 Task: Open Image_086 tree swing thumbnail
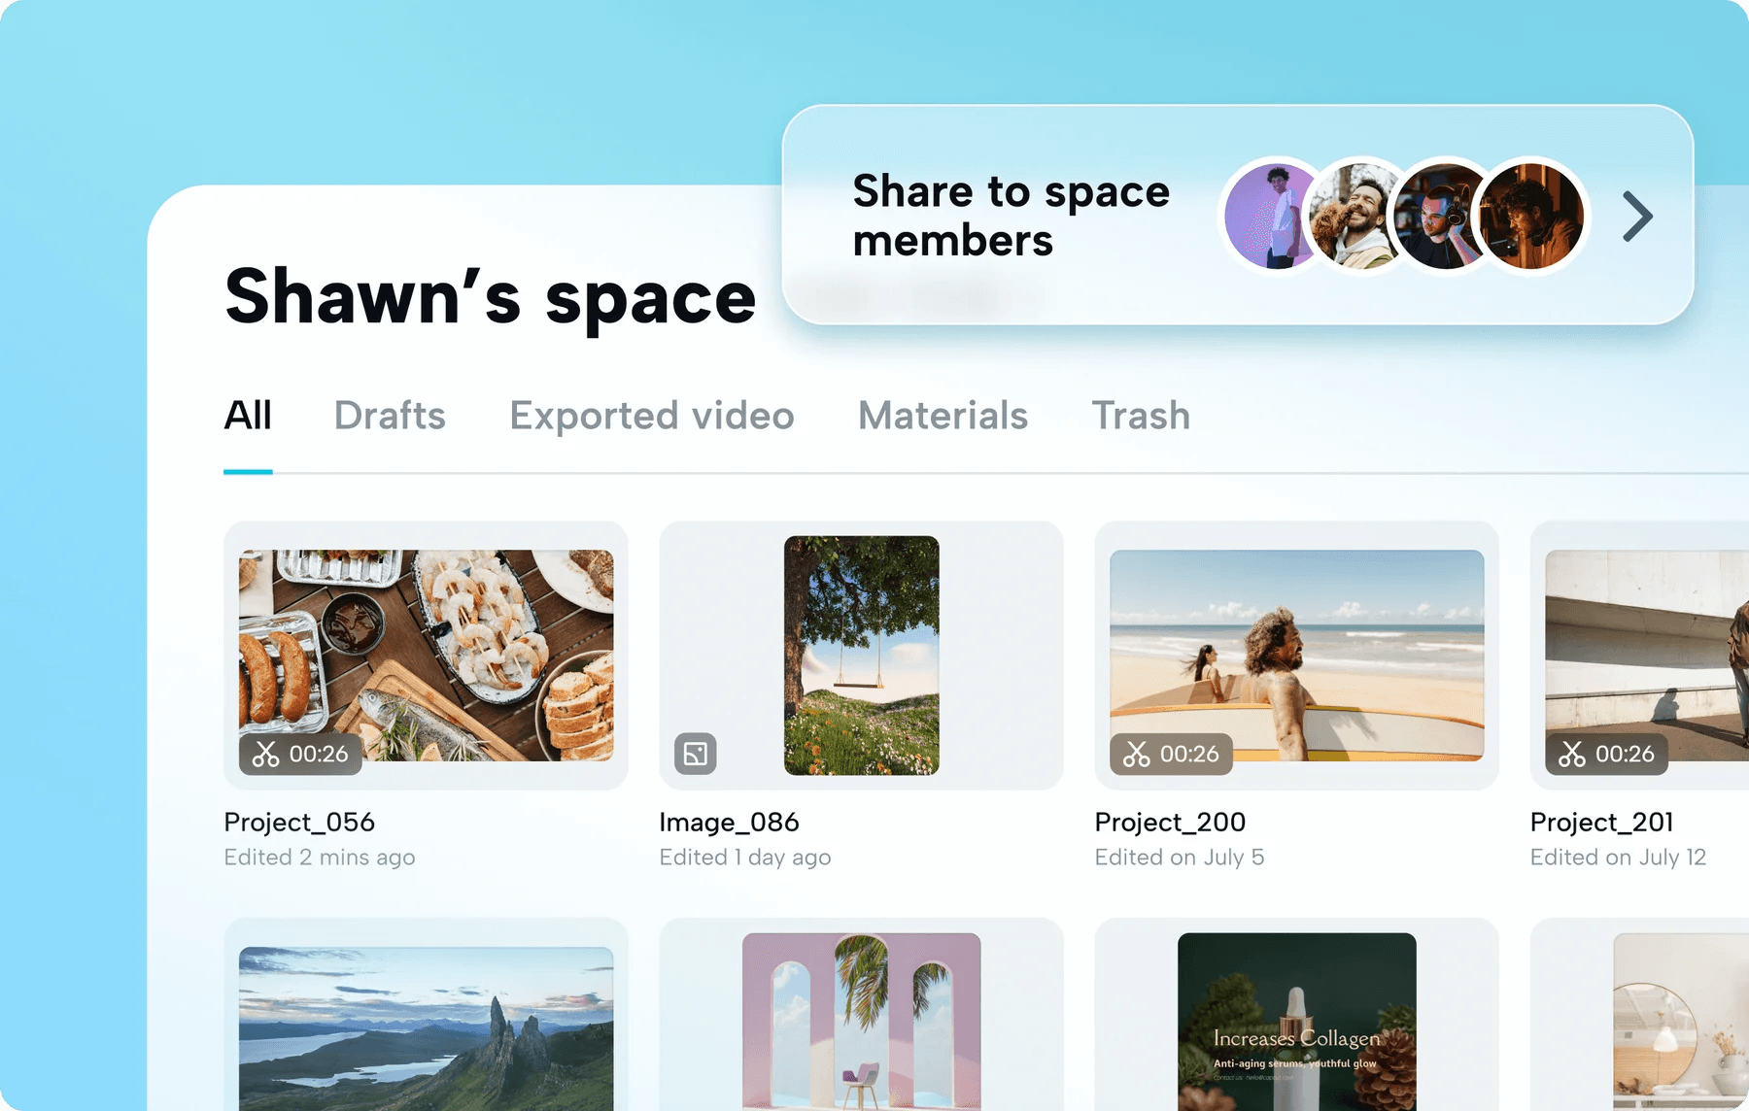click(862, 656)
